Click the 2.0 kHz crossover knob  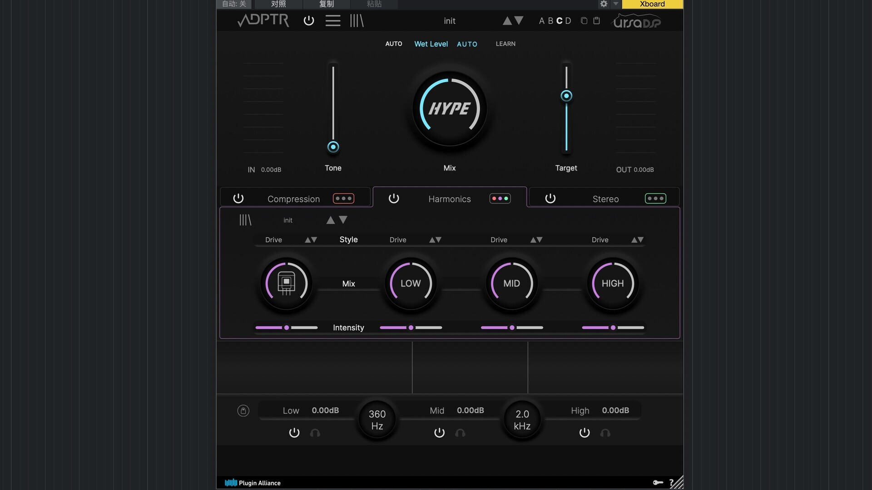coord(522,420)
